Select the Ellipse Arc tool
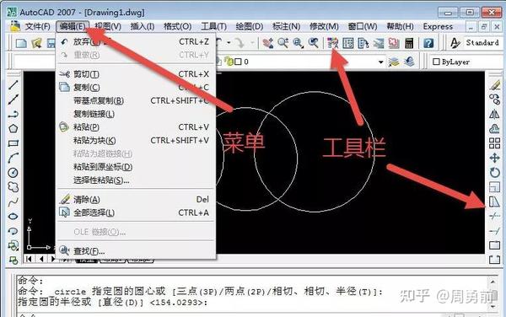The width and height of the screenshot is (506, 317). pyautogui.click(x=13, y=231)
